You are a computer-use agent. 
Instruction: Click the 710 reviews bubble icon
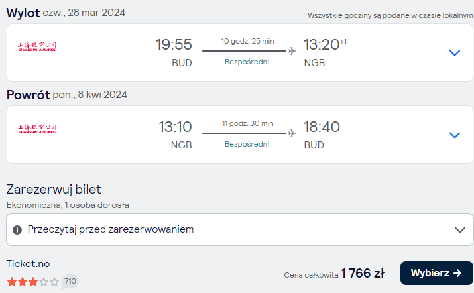click(70, 282)
